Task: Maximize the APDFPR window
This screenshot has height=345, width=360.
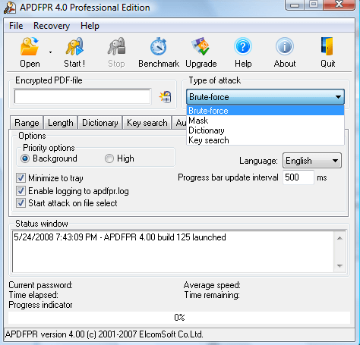Action: point(314,5)
